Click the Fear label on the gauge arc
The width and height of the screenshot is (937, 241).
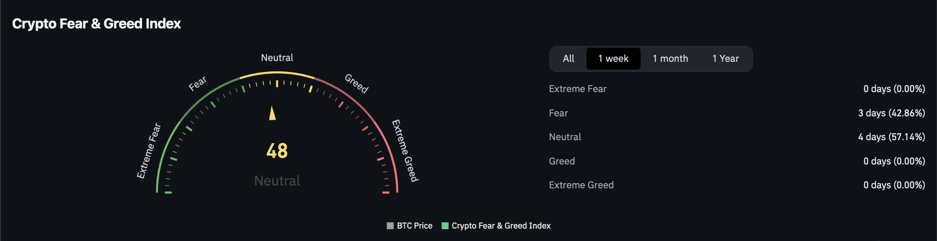click(x=198, y=83)
